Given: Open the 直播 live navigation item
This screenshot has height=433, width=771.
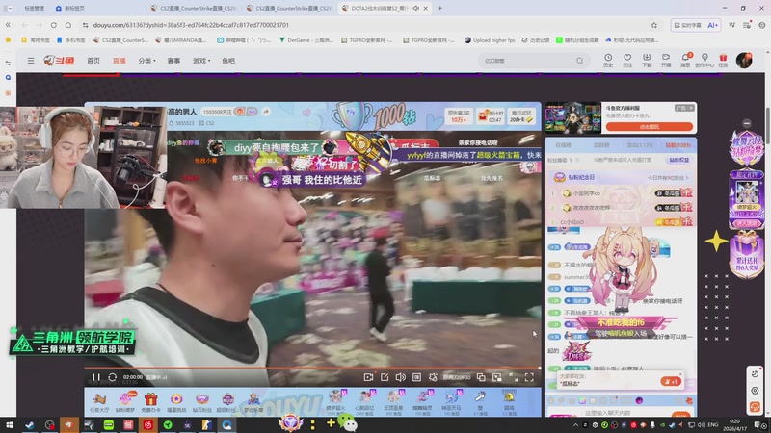Looking at the screenshot, I should point(120,61).
